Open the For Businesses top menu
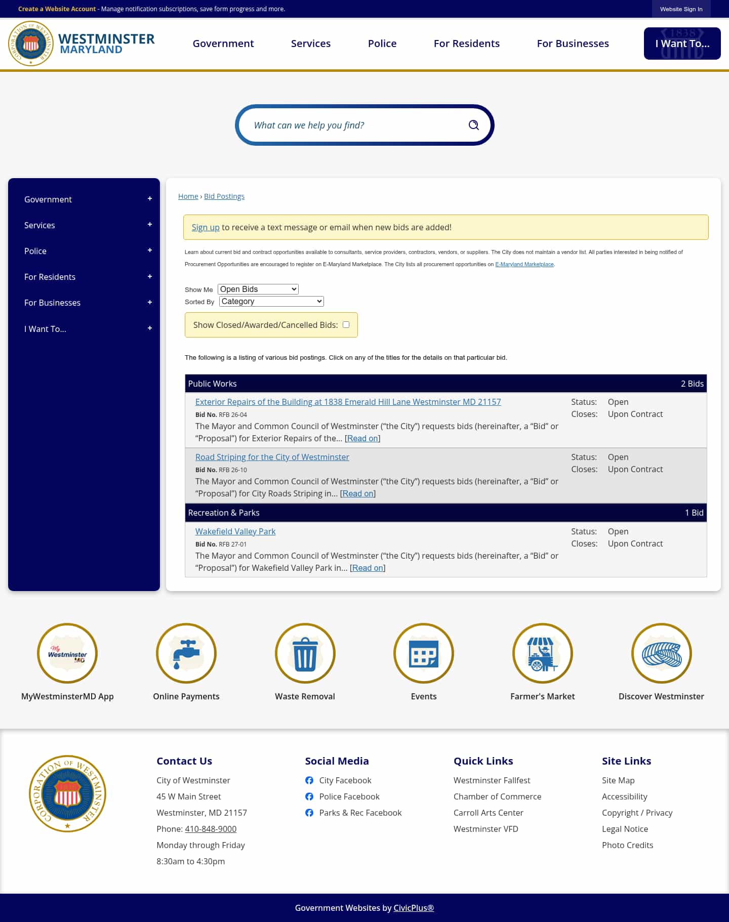This screenshot has height=922, width=729. [x=573, y=44]
